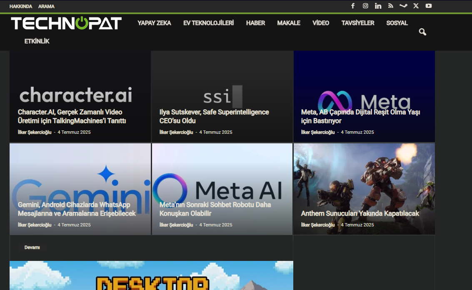Open the EV TEKNOLOJİLERİ menu
The image size is (472, 290).
point(208,23)
